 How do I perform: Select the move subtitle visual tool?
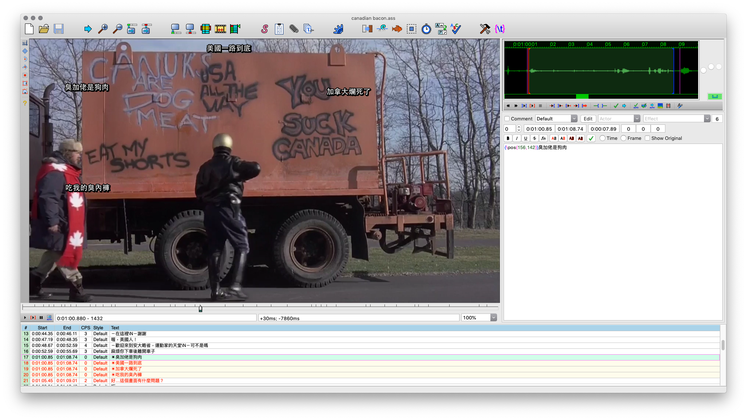(x=25, y=51)
